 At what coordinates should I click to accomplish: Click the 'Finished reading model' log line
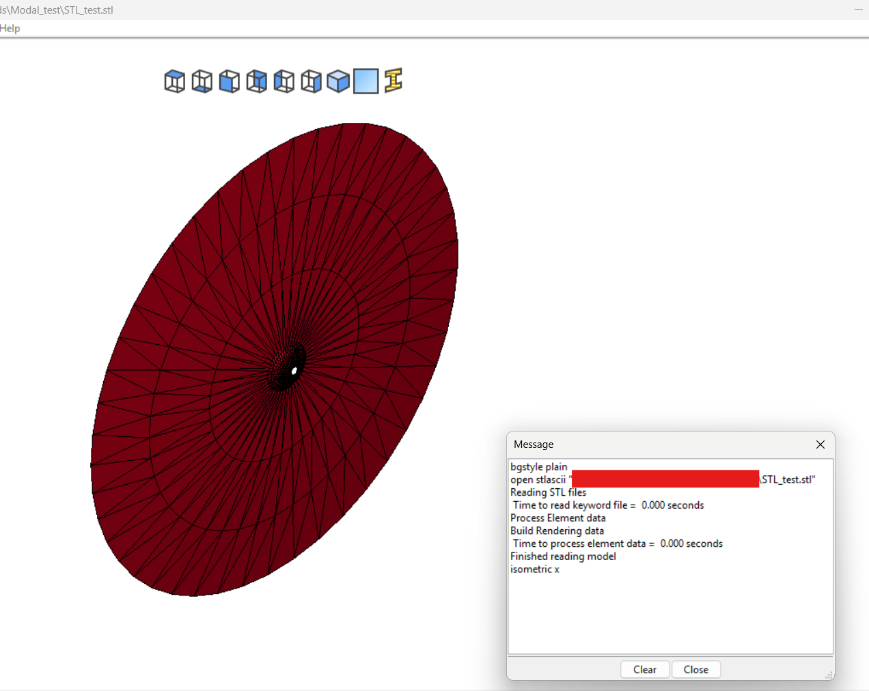pyautogui.click(x=563, y=556)
